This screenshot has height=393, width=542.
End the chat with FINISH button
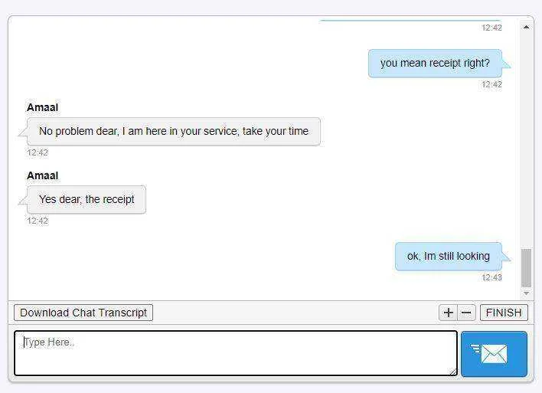(x=504, y=313)
